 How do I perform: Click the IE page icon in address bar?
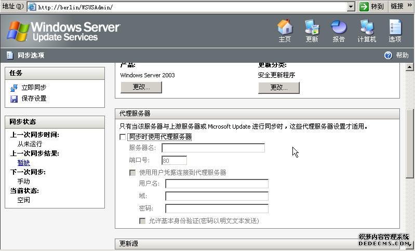pos(32,7)
